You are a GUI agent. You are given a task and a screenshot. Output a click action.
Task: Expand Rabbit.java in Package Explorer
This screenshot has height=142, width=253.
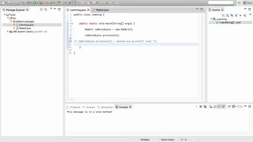pyautogui.click(x=14, y=28)
